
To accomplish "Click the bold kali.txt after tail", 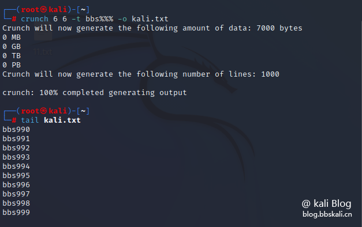I will point(62,120).
